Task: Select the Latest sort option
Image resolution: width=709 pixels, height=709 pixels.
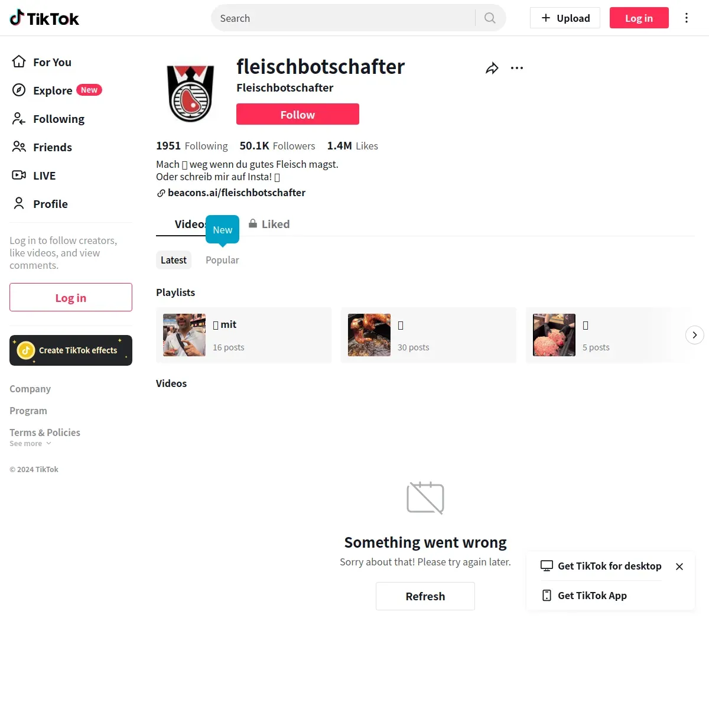Action: click(174, 260)
